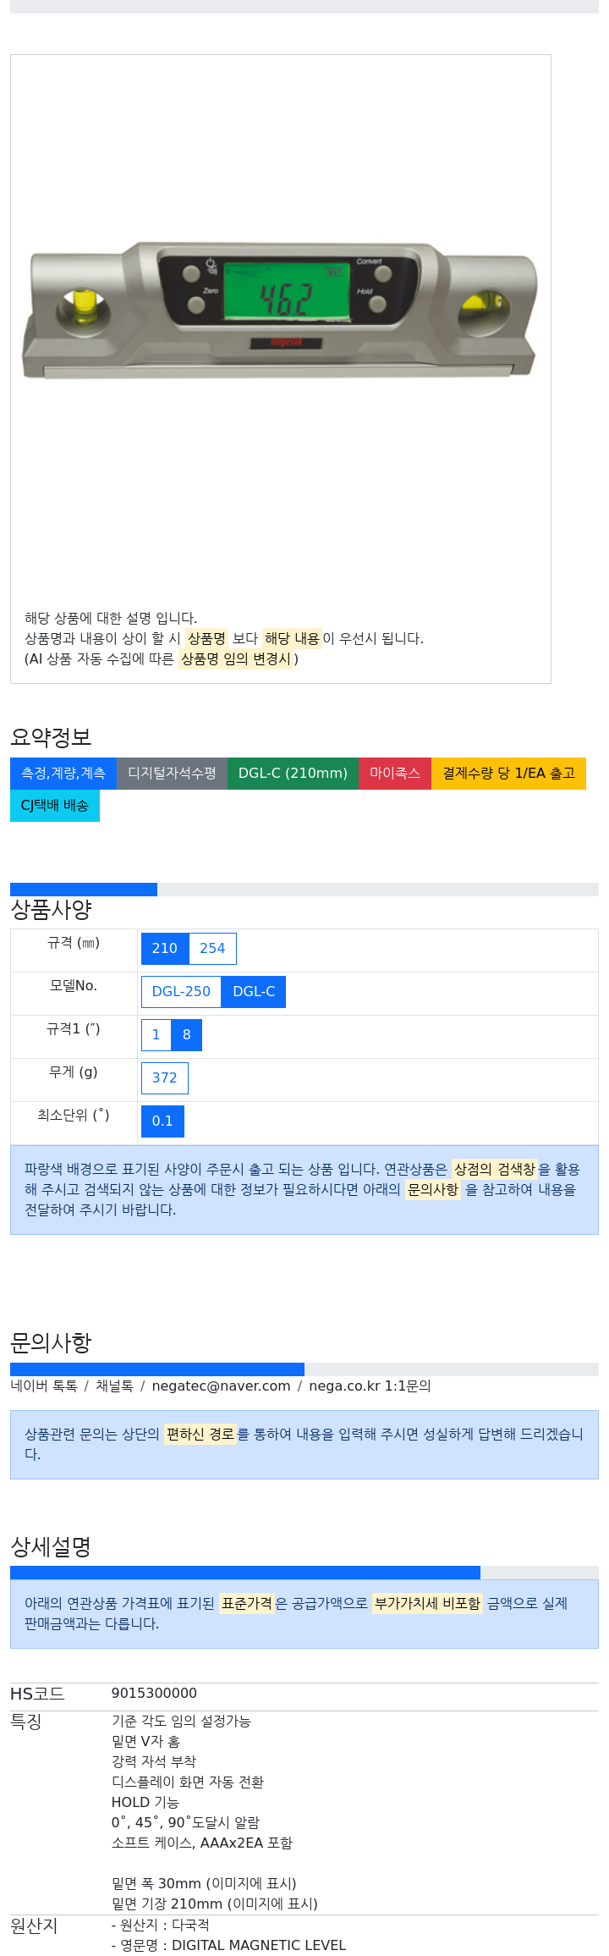Pick the spec value 1 option
Screen dimensions: 609x1956
click(x=156, y=1035)
